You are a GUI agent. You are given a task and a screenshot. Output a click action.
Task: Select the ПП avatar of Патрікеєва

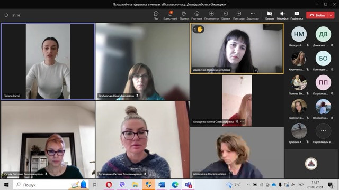pos(323,82)
